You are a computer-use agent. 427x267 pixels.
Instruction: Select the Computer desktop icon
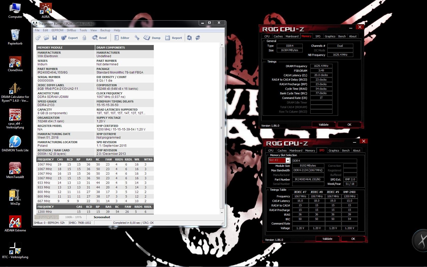[15, 10]
